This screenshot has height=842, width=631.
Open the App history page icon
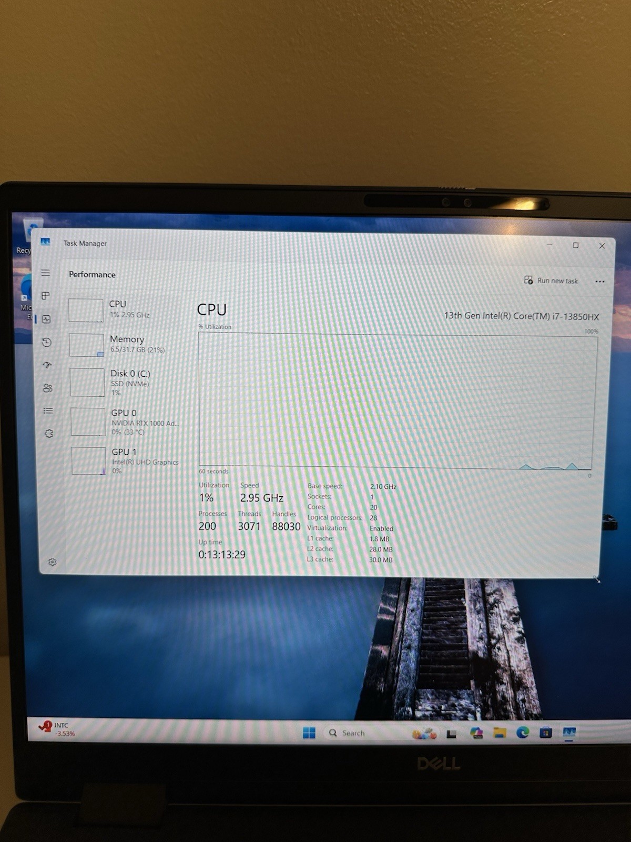click(47, 342)
